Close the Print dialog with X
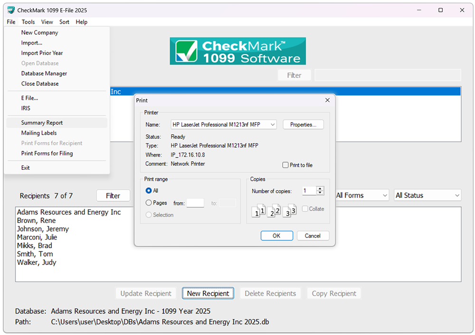The width and height of the screenshot is (475, 335). (327, 100)
